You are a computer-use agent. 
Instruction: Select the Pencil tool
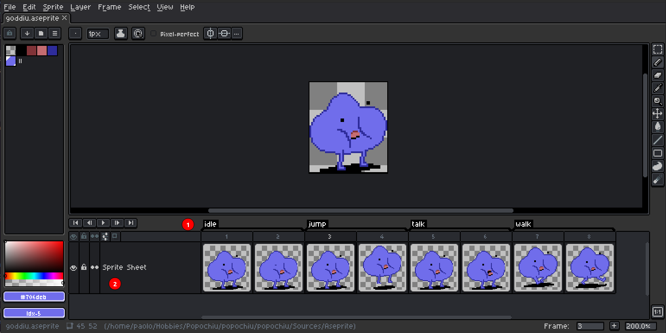coord(657,62)
